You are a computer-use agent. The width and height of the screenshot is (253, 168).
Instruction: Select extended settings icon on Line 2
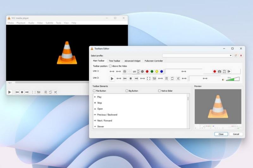click(x=154, y=78)
